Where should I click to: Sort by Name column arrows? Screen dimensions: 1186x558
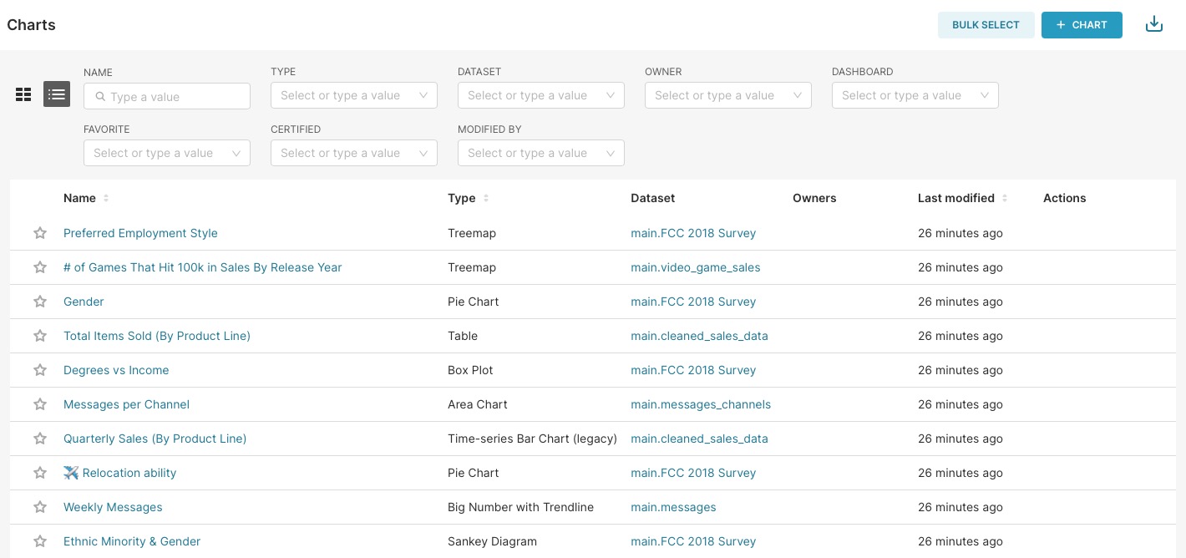coord(106,199)
